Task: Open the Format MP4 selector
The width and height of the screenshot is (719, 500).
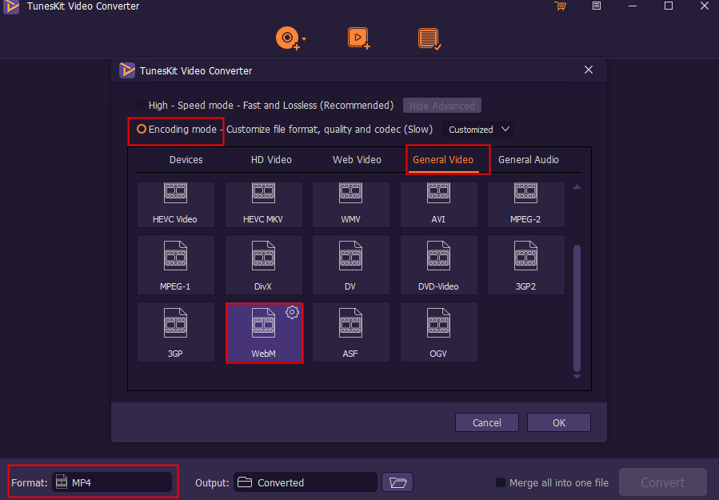Action: (x=112, y=482)
